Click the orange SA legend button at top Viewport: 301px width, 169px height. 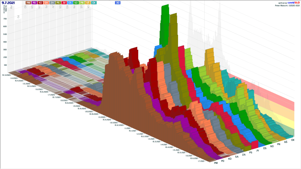click(46, 3)
